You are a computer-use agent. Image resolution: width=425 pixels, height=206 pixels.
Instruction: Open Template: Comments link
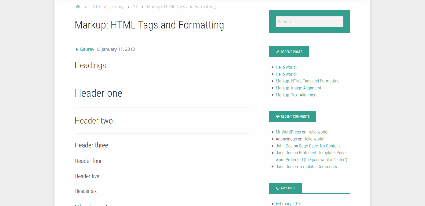click(318, 167)
